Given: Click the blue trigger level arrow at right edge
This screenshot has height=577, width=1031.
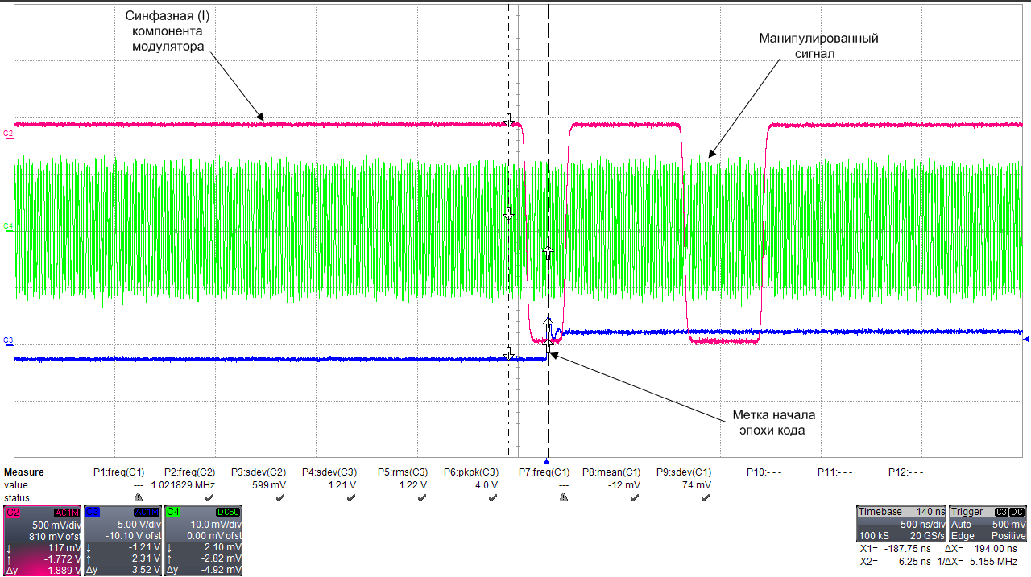Looking at the screenshot, I should coord(1026,340).
